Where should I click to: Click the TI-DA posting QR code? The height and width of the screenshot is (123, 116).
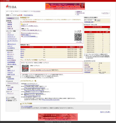pyautogui.click(x=25, y=68)
